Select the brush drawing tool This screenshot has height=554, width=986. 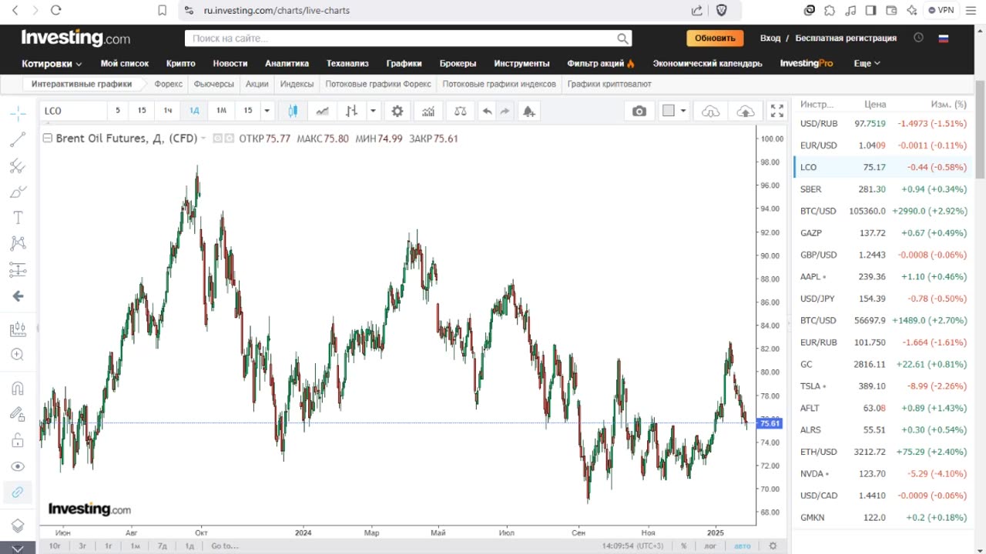pos(18,192)
